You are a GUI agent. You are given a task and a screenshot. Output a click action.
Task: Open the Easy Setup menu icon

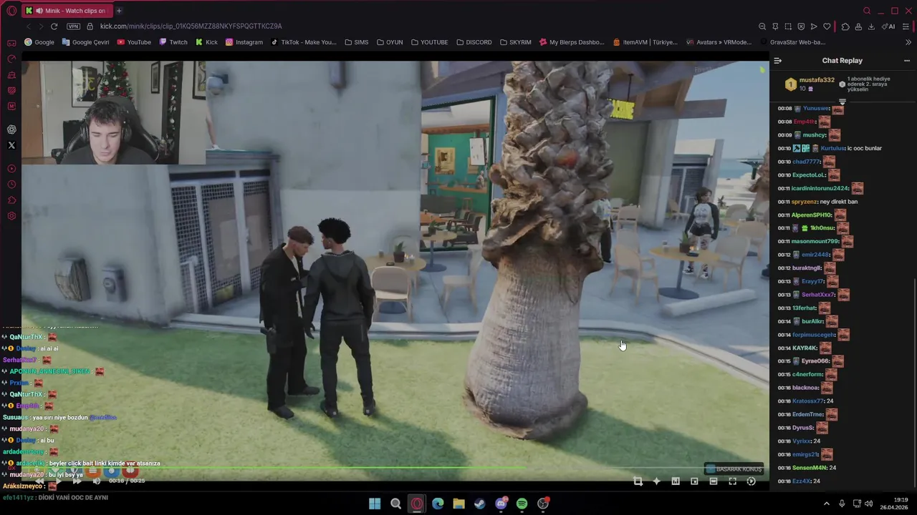[x=906, y=26]
